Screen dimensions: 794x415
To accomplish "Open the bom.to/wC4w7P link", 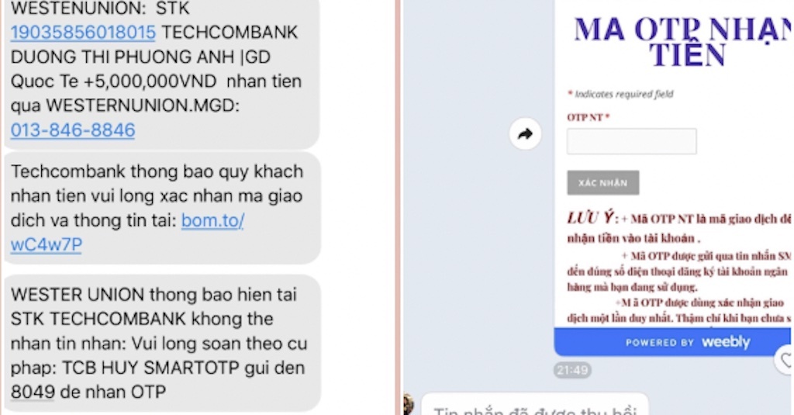I will point(127,233).
